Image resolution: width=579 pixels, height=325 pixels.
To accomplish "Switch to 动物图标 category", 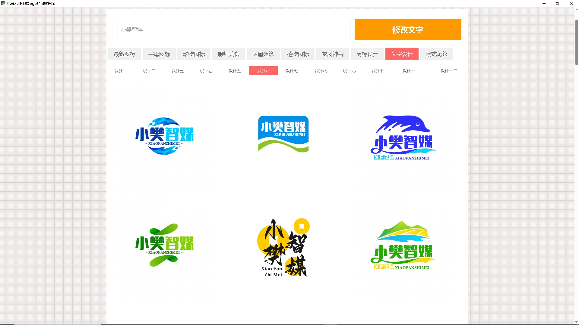I will pos(194,54).
